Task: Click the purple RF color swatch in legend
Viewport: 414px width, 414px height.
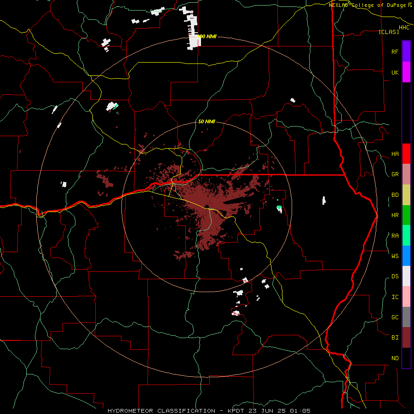Action: click(406, 51)
